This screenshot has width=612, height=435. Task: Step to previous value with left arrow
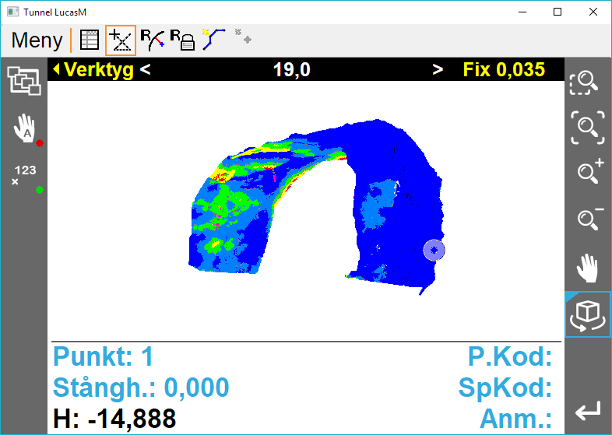(145, 69)
